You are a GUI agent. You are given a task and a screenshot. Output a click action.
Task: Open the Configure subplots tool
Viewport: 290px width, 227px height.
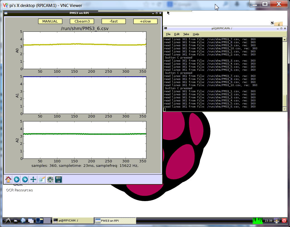pos(50,179)
